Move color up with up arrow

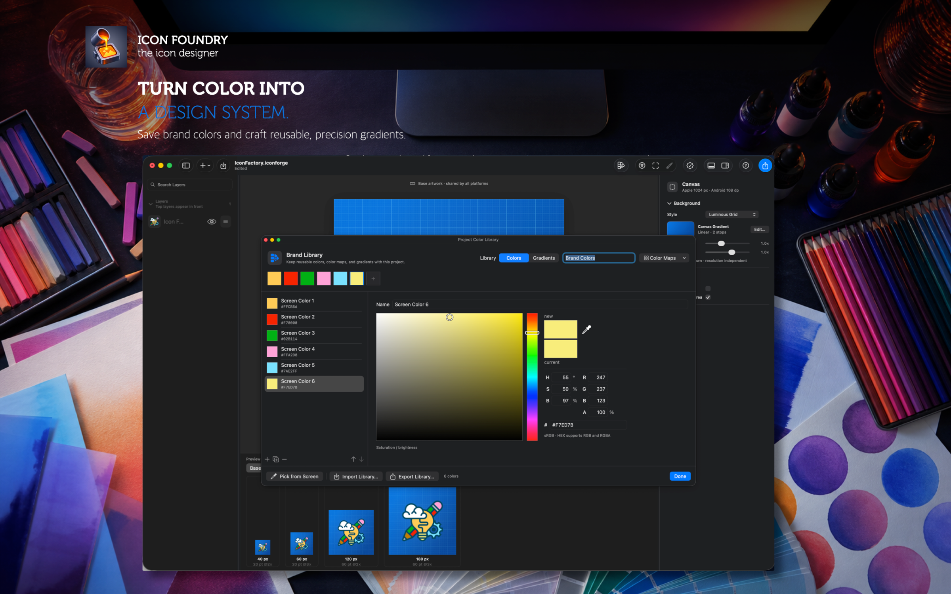[353, 459]
